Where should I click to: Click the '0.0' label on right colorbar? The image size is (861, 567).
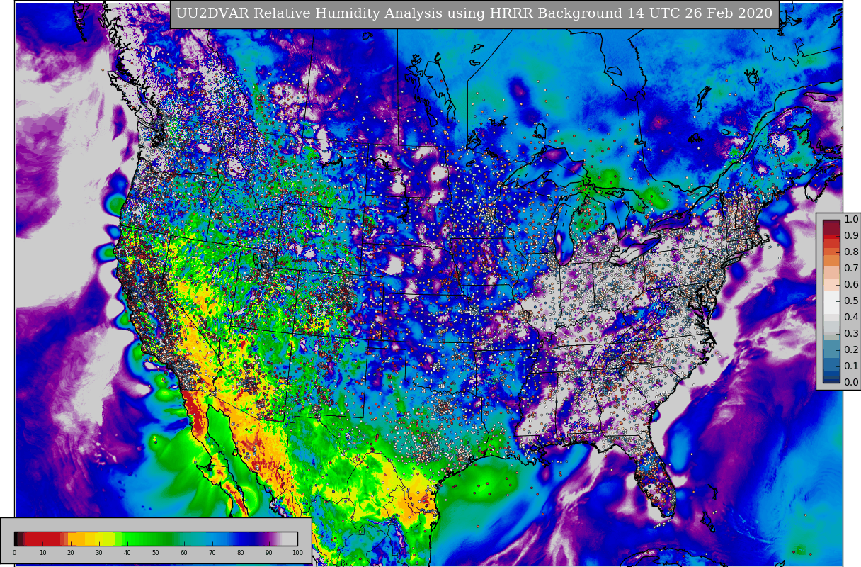point(851,382)
